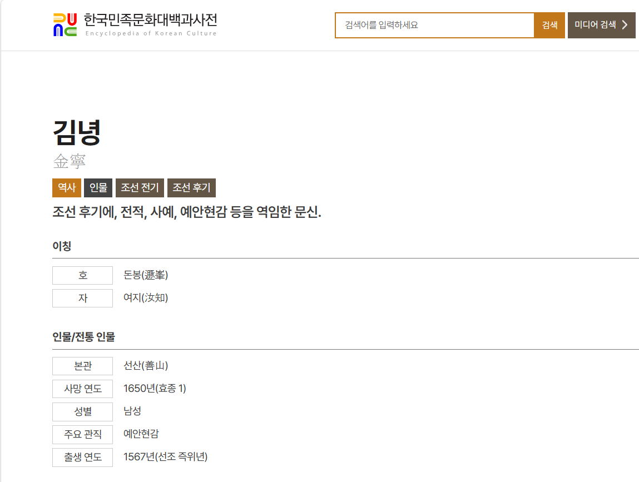639x482 pixels.
Task: Click the 자 label box
Action: click(83, 298)
